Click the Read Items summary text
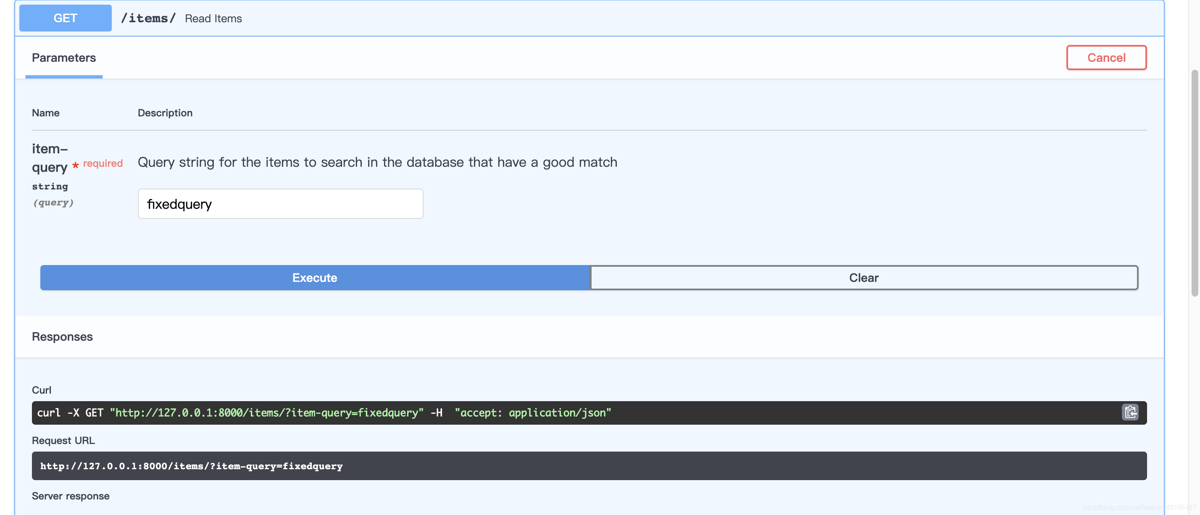The width and height of the screenshot is (1200, 515). [x=213, y=18]
